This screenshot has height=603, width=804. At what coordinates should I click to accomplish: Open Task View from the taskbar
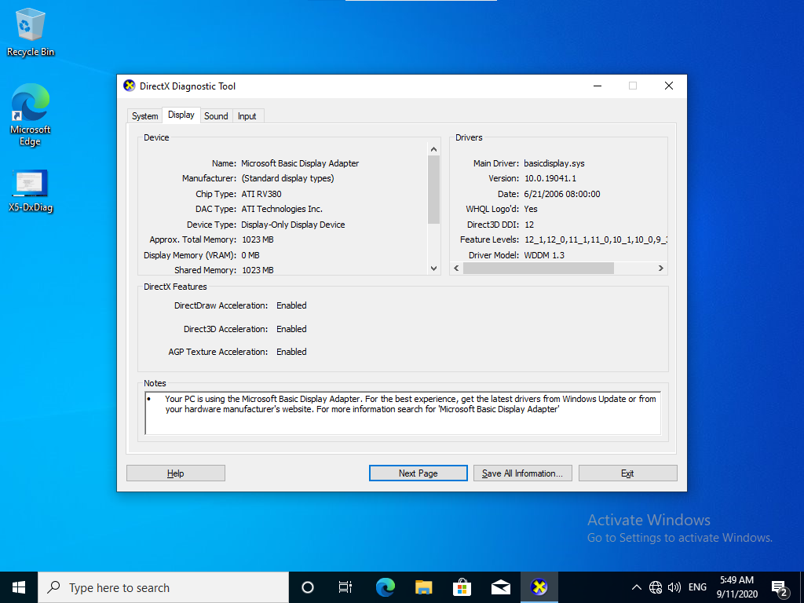point(345,587)
